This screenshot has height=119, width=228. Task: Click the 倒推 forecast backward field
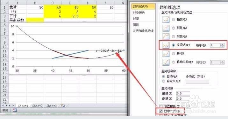(183, 99)
